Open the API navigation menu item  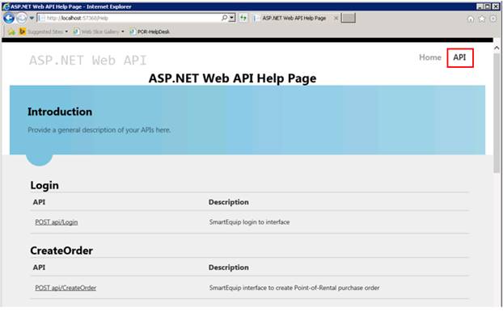(x=459, y=57)
